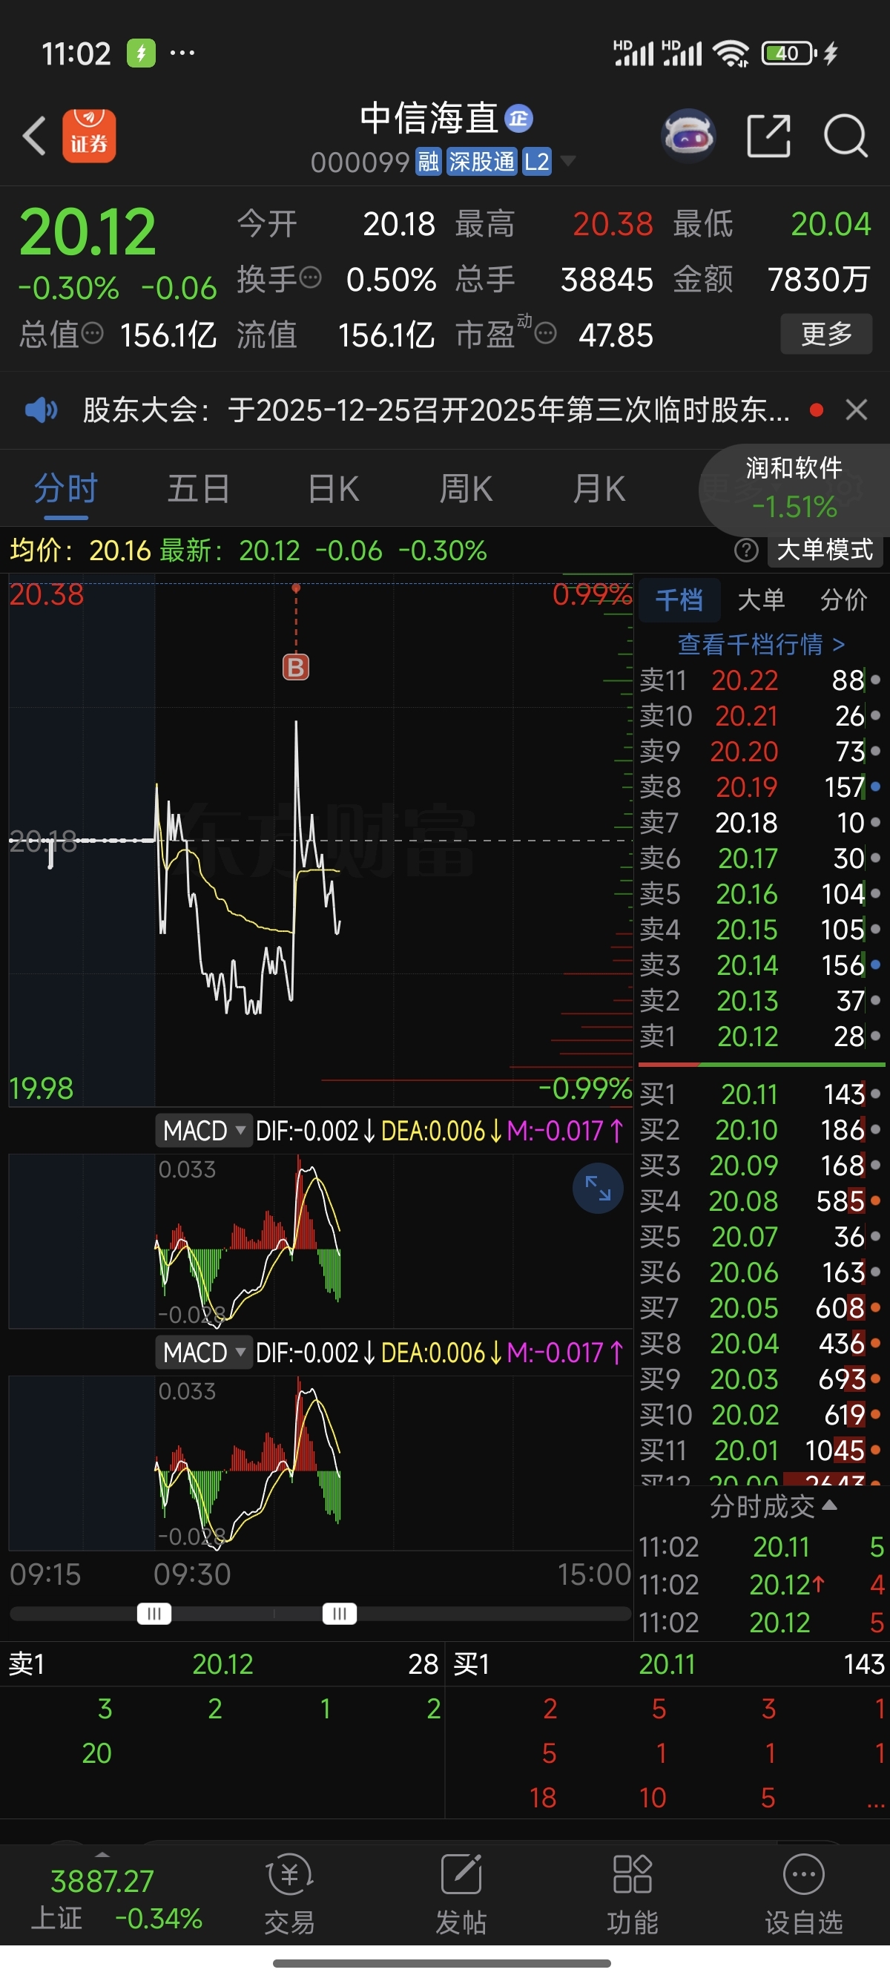Image resolution: width=890 pixels, height=1981 pixels.
Task: Tap the blue 企 badge beside stock name
Action: (x=518, y=119)
